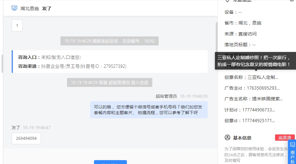The height and width of the screenshot is (164, 296).
Task: Click the 三亚私人定制婚纱照 tooltip popup
Action: [x=255, y=61]
